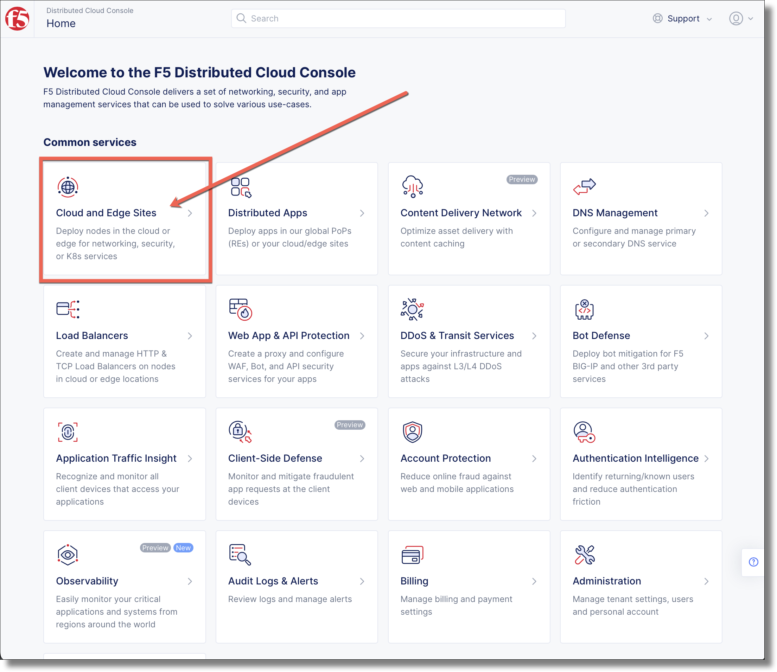Viewport: 777px width, 672px height.
Task: Expand the user account dropdown arrow
Action: 750,19
